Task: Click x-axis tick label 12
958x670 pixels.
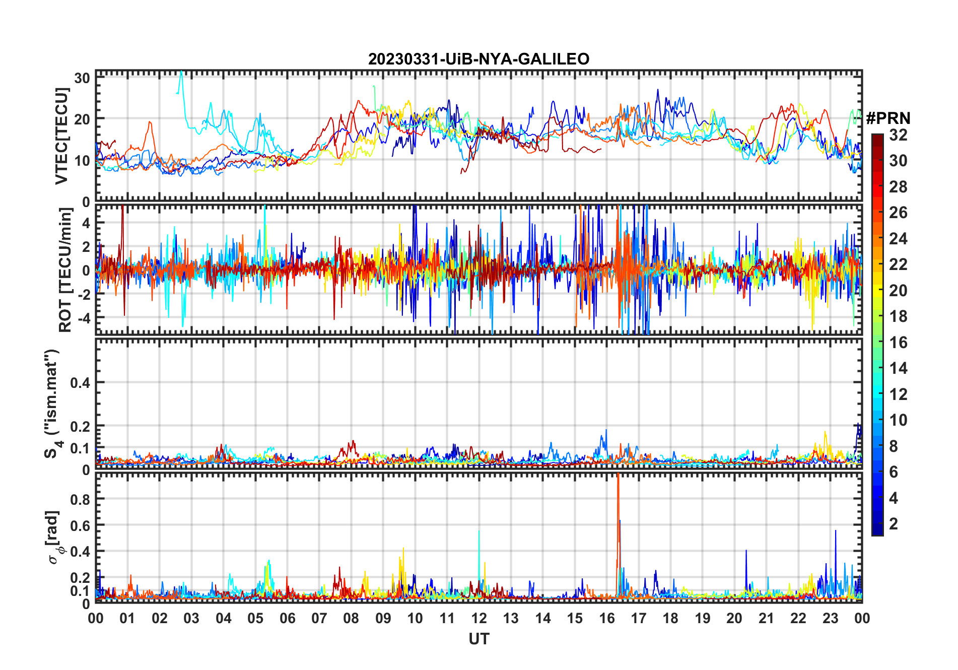Action: tap(478, 618)
